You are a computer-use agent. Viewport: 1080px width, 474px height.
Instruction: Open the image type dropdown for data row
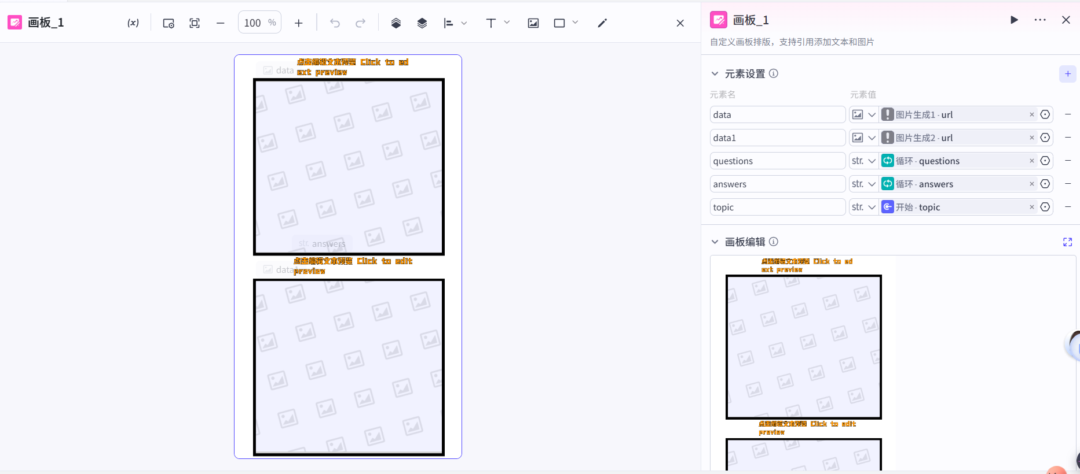[x=864, y=114]
